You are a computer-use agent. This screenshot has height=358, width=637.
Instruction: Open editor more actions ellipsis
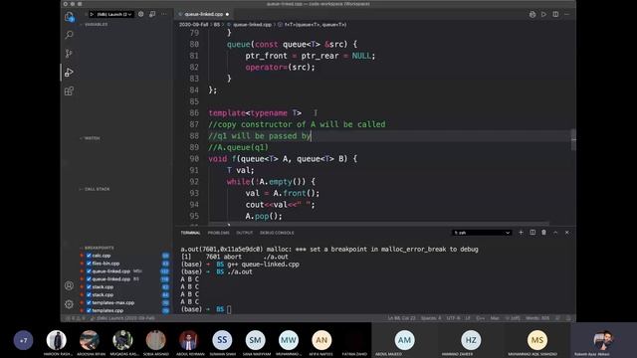pos(567,14)
